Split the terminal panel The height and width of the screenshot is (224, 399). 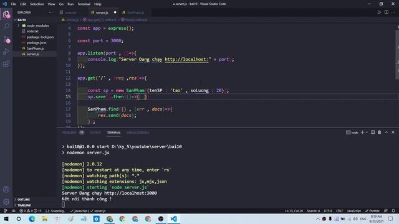(373, 133)
